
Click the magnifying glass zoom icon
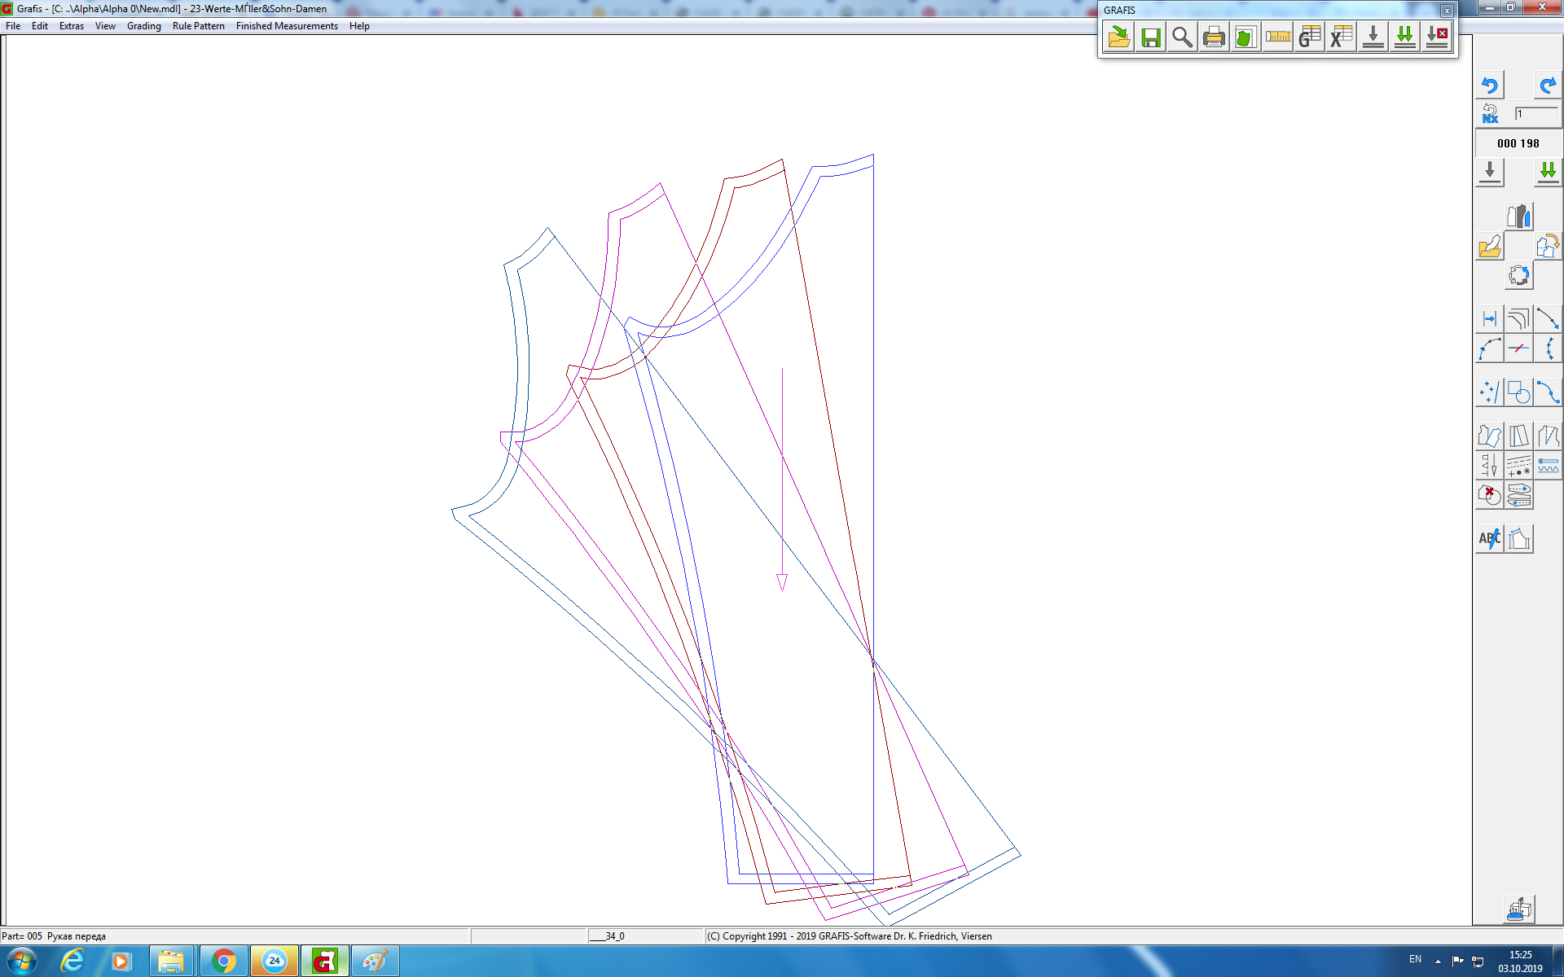1182,37
